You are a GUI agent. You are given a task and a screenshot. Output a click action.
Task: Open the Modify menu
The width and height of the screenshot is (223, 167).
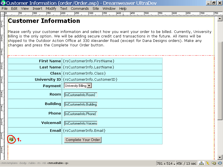pos(51,8)
